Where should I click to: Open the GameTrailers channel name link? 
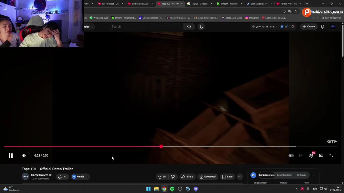pos(40,175)
